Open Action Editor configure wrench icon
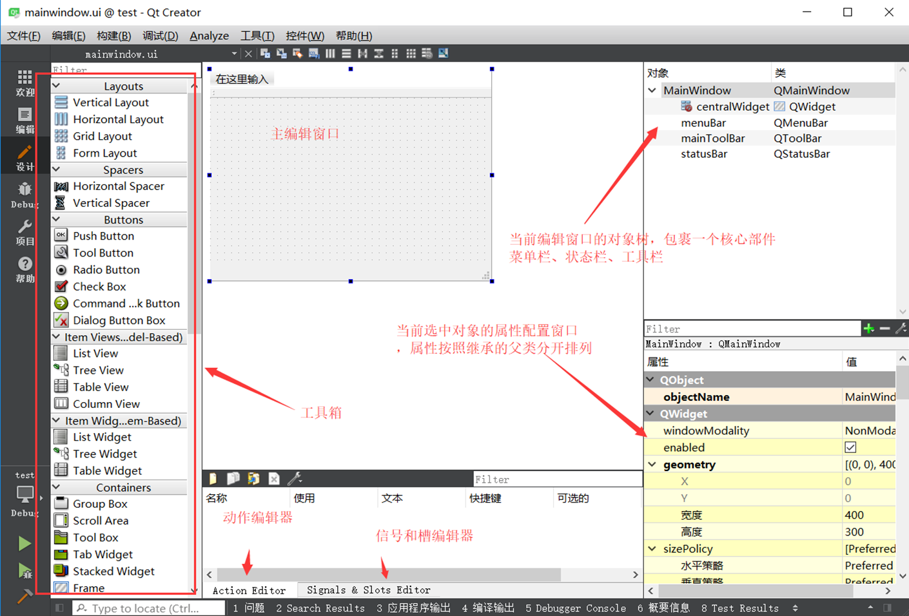Image resolution: width=909 pixels, height=616 pixels. click(x=295, y=478)
